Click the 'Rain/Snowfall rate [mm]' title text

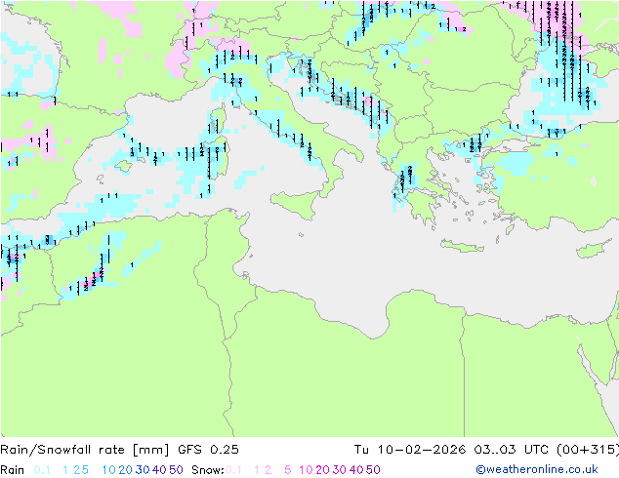click(85, 450)
